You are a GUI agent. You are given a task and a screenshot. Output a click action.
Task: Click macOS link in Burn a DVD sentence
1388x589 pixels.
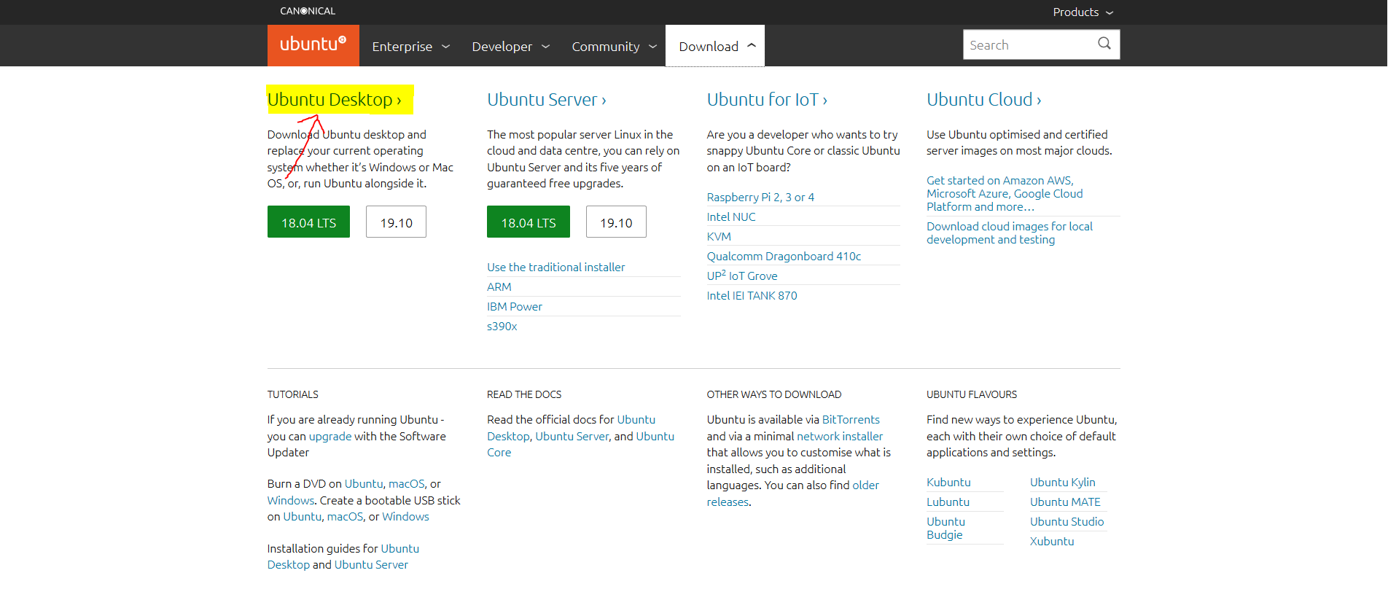407,484
